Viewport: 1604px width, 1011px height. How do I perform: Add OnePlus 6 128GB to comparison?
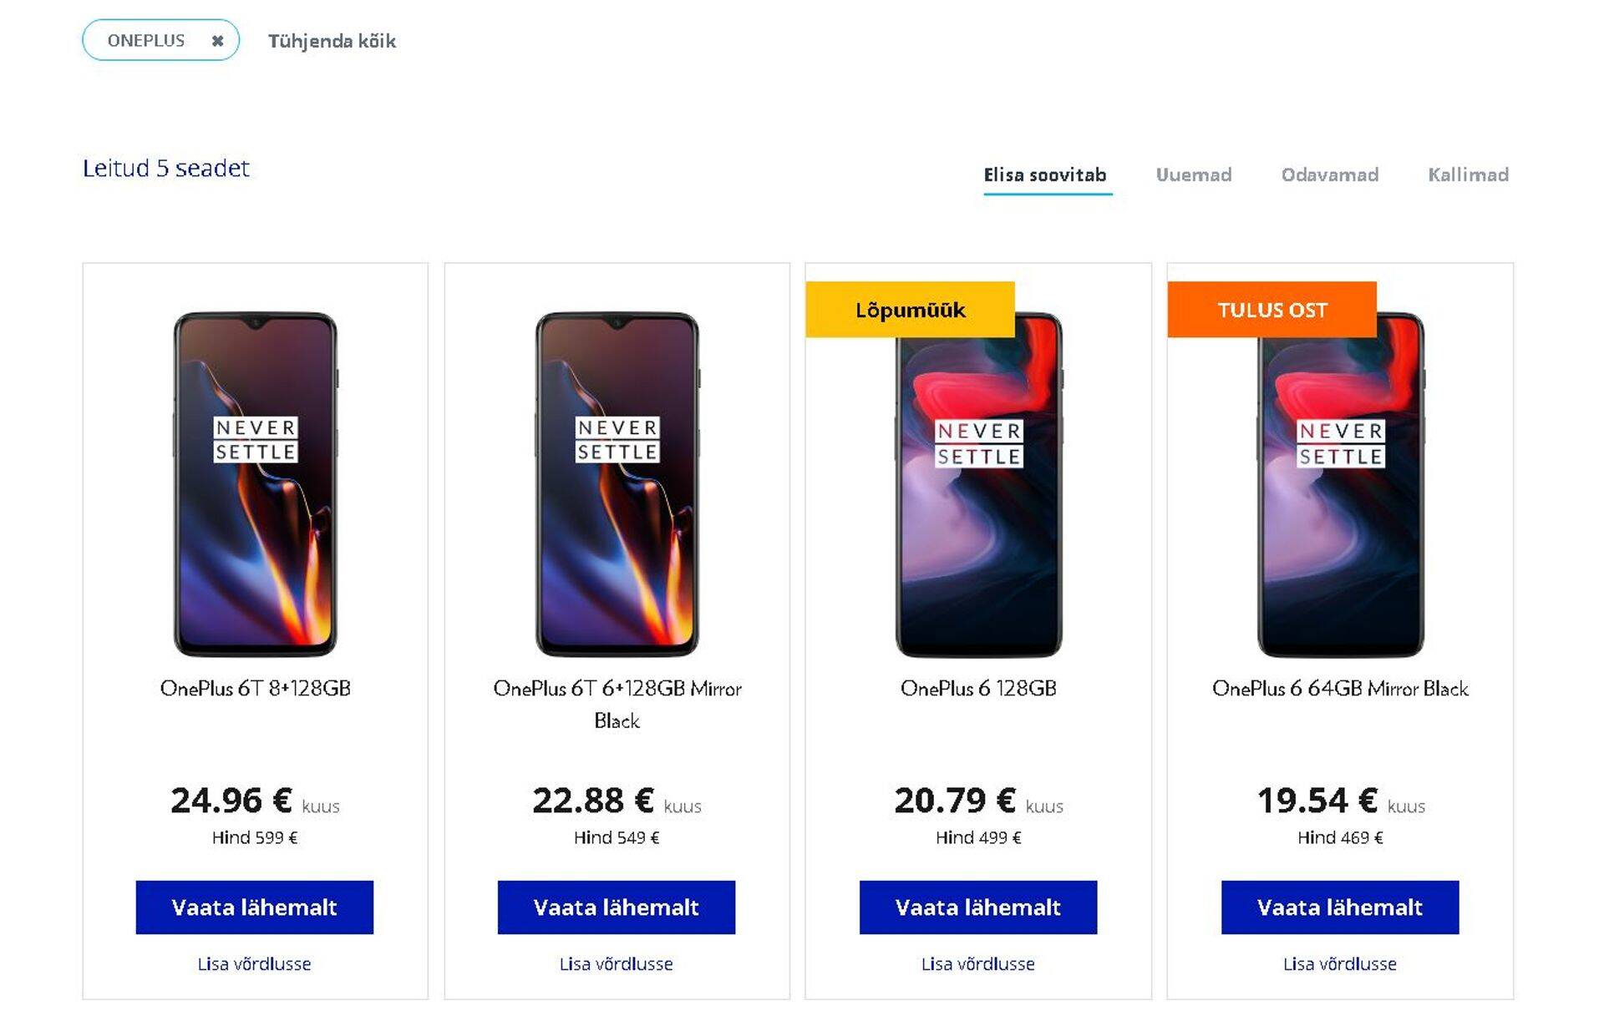tap(977, 964)
